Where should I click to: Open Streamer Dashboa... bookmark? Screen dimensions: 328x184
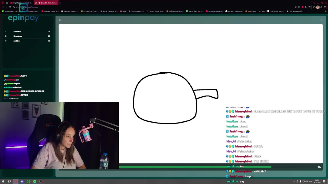tap(214, 11)
